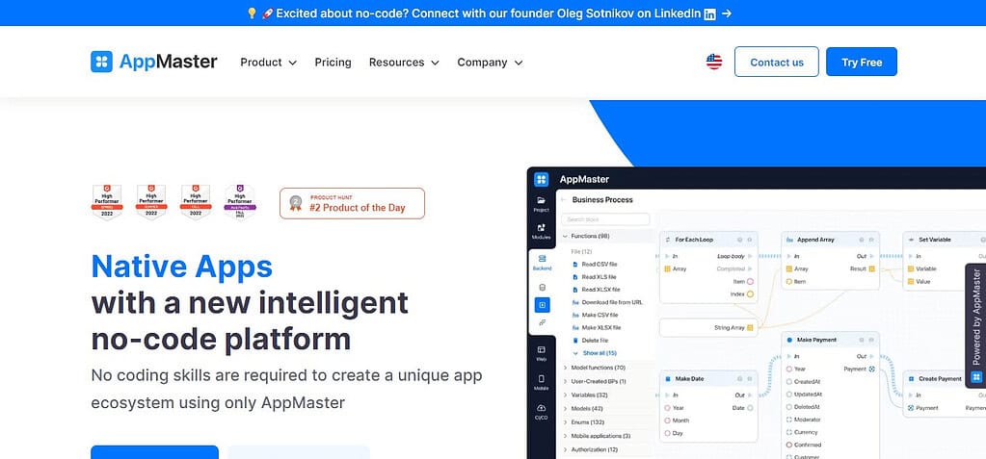Click the purple Asia Pacific High Performer badge

[240, 202]
